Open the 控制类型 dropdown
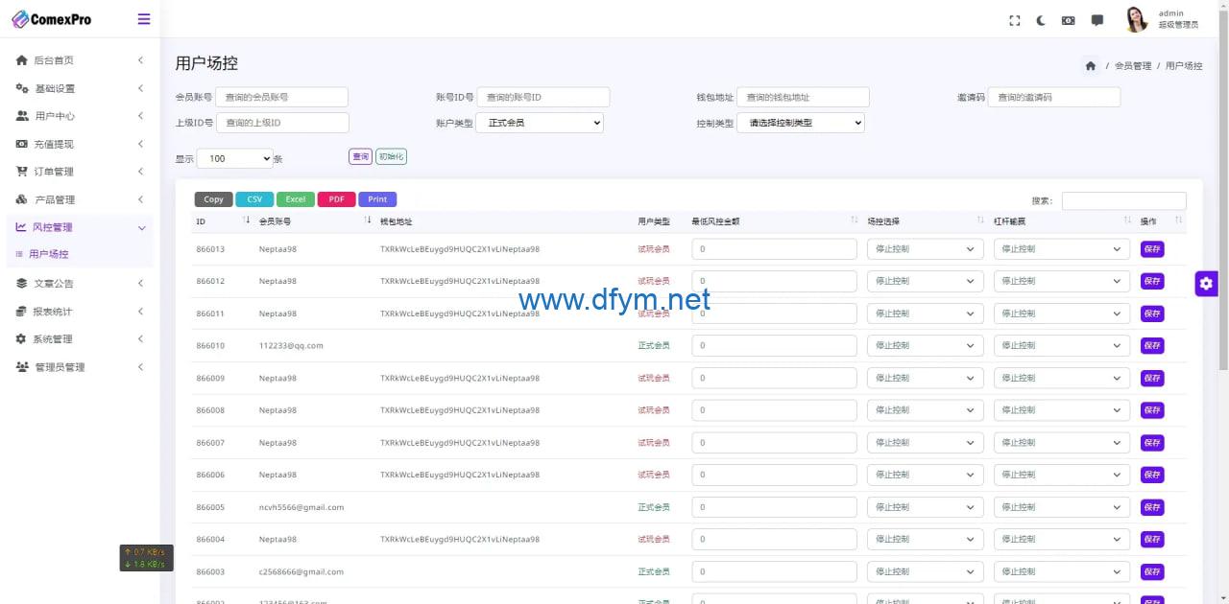1229x604 pixels. point(801,123)
